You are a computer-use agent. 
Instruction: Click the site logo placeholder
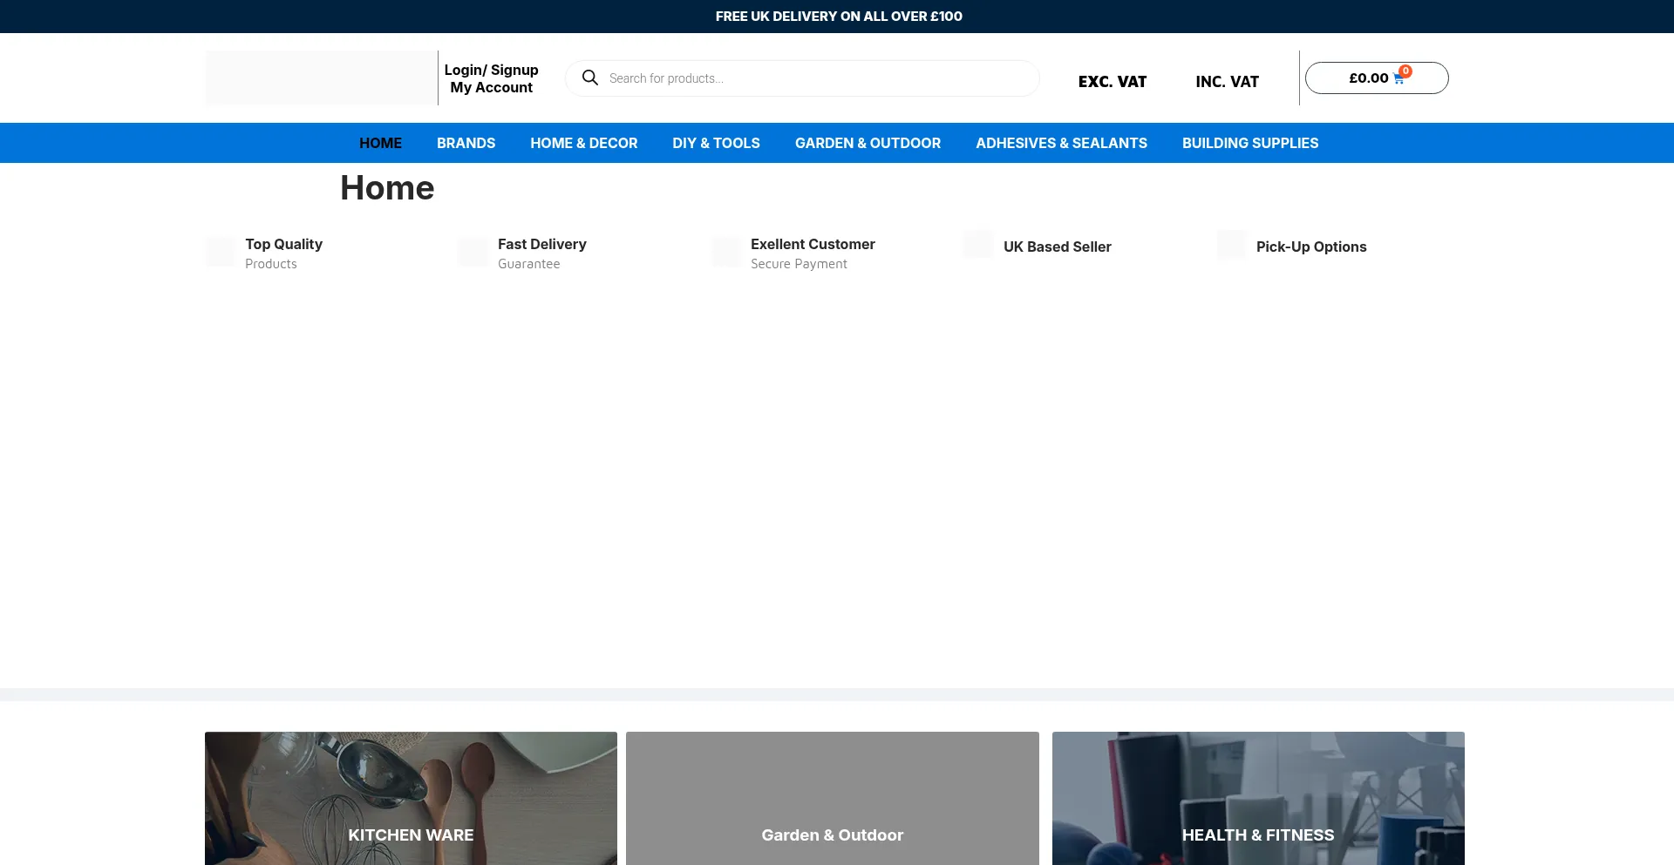pyautogui.click(x=320, y=78)
